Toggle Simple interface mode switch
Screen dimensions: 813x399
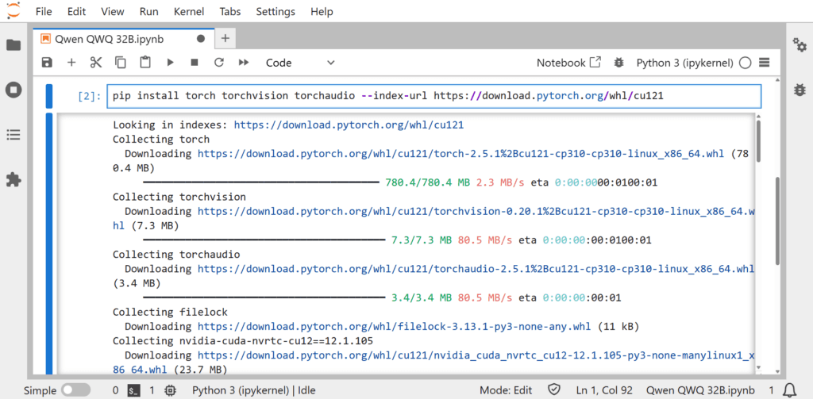76,390
